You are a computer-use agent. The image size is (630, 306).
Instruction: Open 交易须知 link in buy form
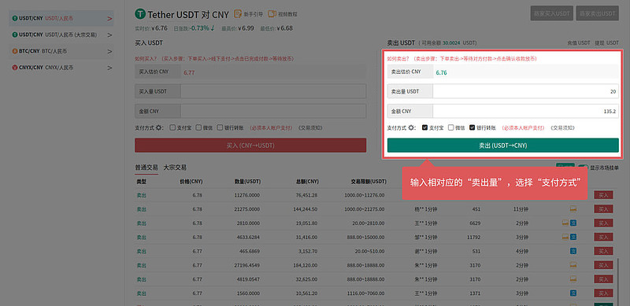click(x=310, y=128)
